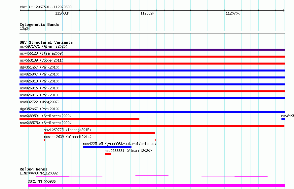Click the nsv1112639 (Alsmadi2014) label
Viewport: 294px width, 189px height.
point(68,137)
